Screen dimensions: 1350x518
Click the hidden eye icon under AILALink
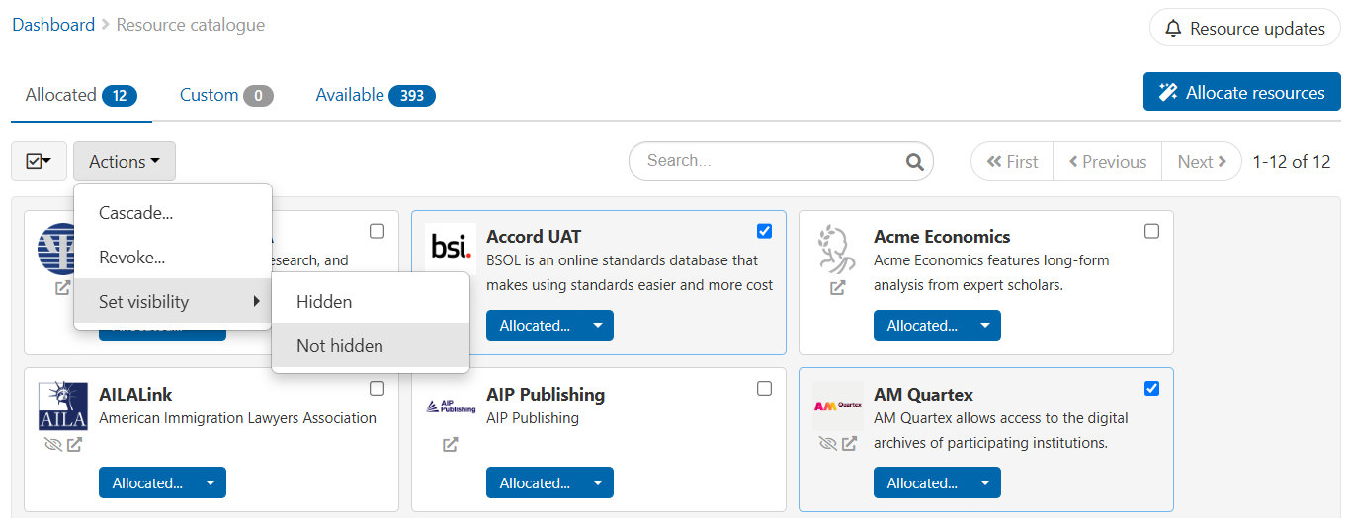(x=53, y=445)
